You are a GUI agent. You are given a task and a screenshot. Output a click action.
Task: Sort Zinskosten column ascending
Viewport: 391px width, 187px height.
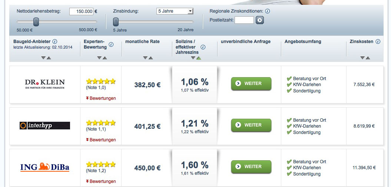(368, 58)
